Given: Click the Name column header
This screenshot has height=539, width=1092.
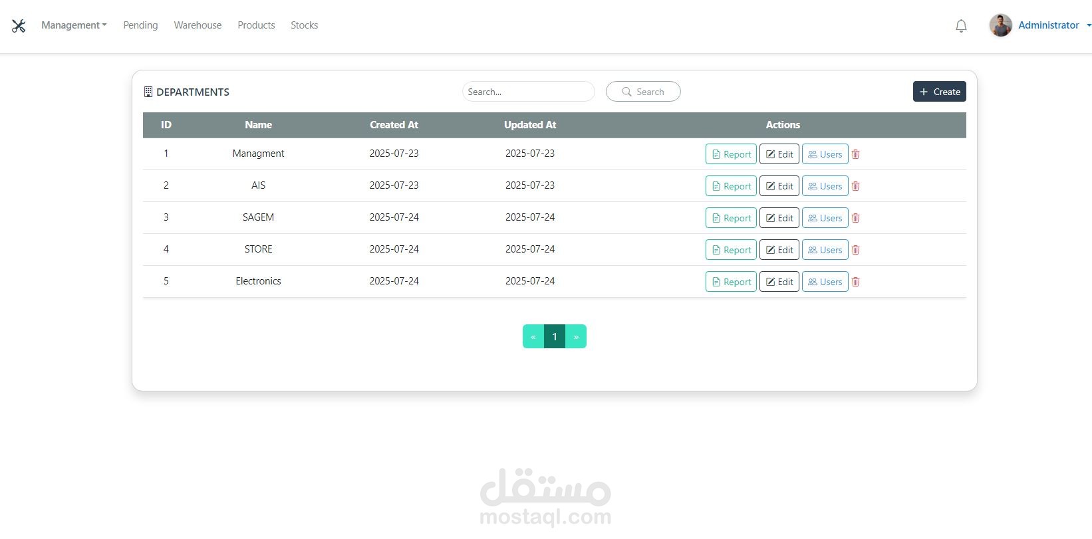Looking at the screenshot, I should pyautogui.click(x=258, y=125).
